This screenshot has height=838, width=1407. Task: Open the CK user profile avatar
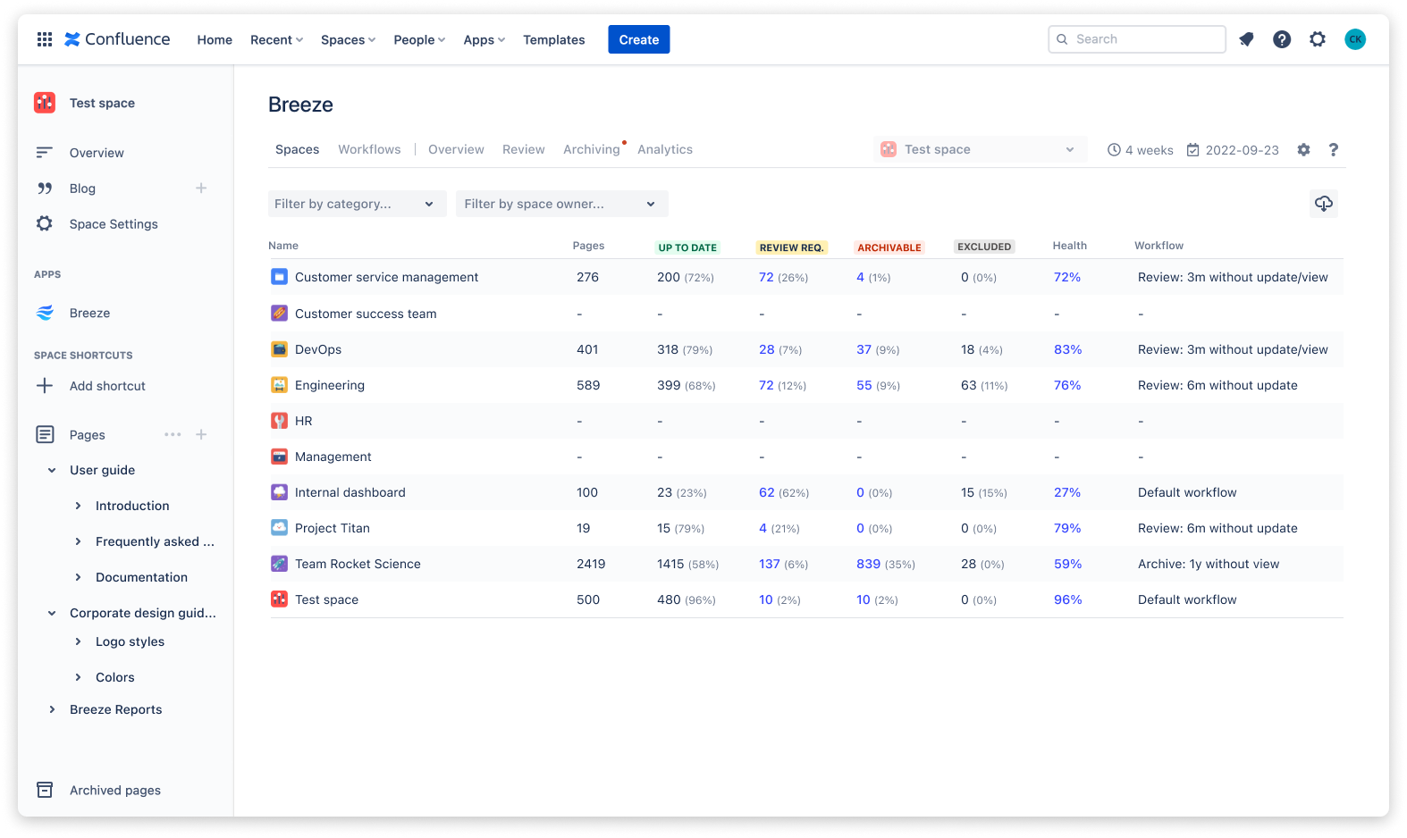[1355, 39]
